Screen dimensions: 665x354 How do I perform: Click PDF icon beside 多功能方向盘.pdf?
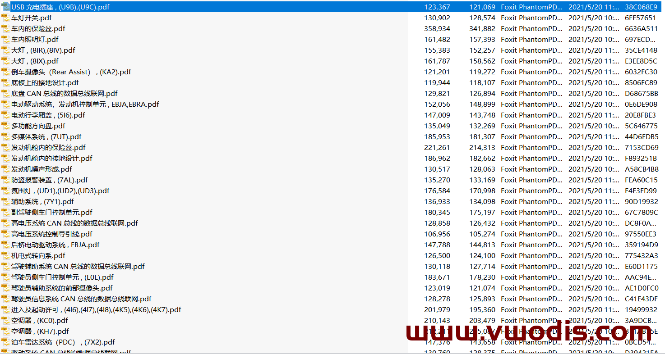coord(5,126)
